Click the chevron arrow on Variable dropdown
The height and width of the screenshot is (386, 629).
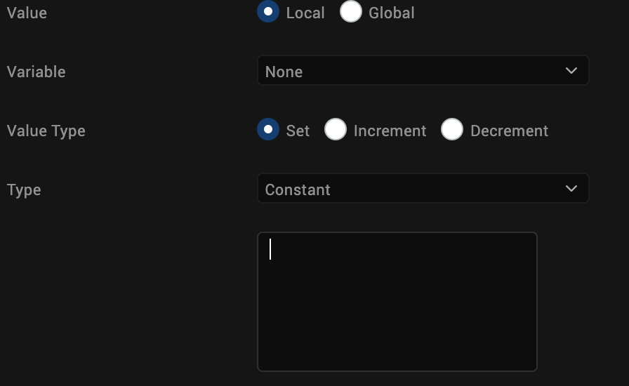[571, 71]
